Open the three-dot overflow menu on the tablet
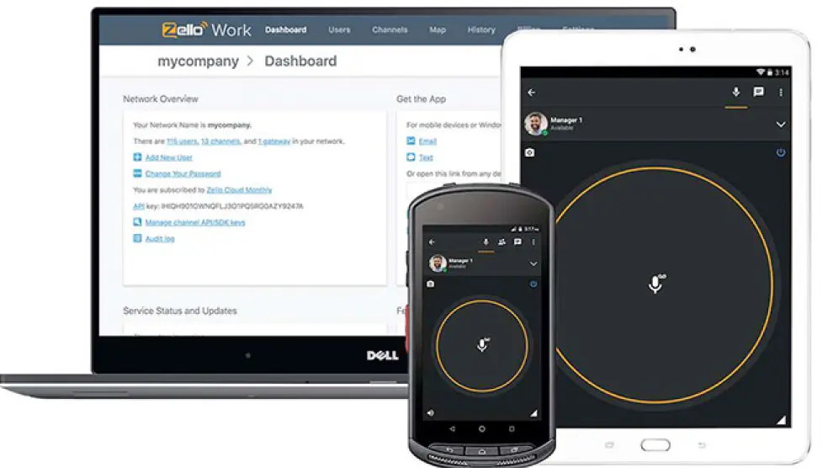The image size is (833, 468). 781,93
